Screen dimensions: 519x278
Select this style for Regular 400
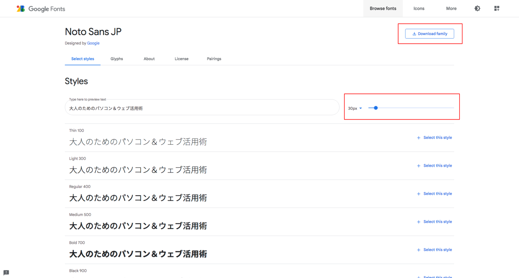pos(438,193)
